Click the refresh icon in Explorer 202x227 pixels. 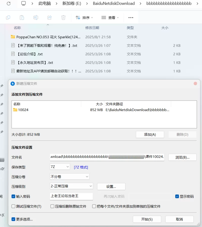click(9, 4)
